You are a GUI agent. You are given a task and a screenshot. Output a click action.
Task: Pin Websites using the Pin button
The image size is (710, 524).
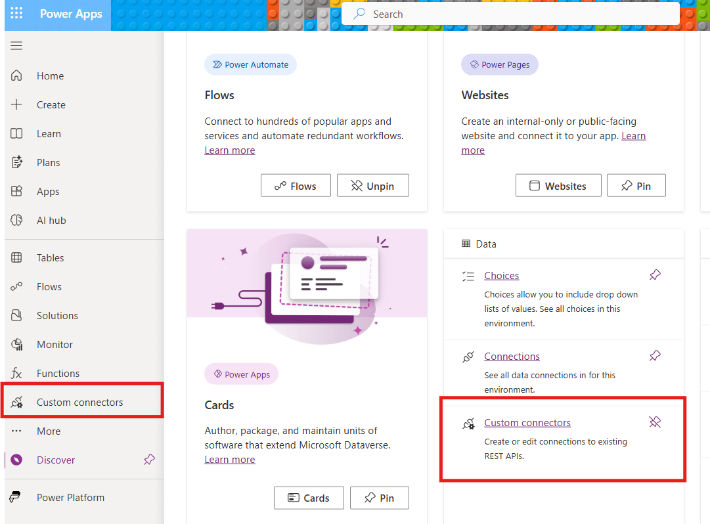coord(636,186)
